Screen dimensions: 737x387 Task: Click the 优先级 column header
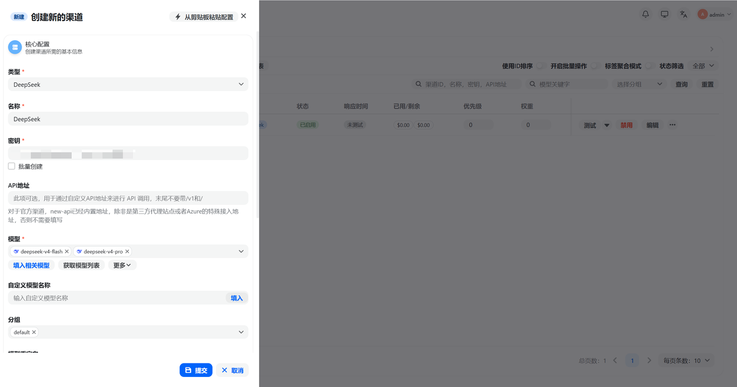473,106
